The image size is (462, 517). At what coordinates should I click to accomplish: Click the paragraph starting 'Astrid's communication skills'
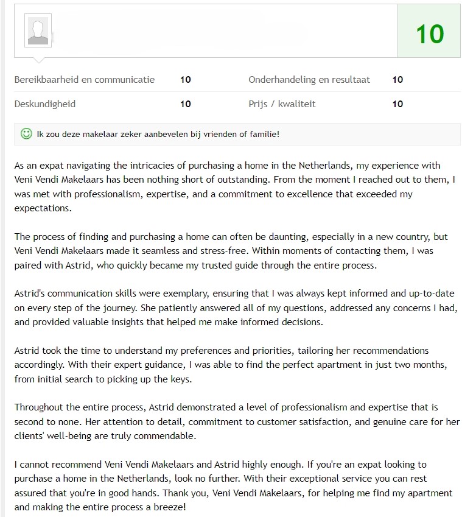click(236, 308)
